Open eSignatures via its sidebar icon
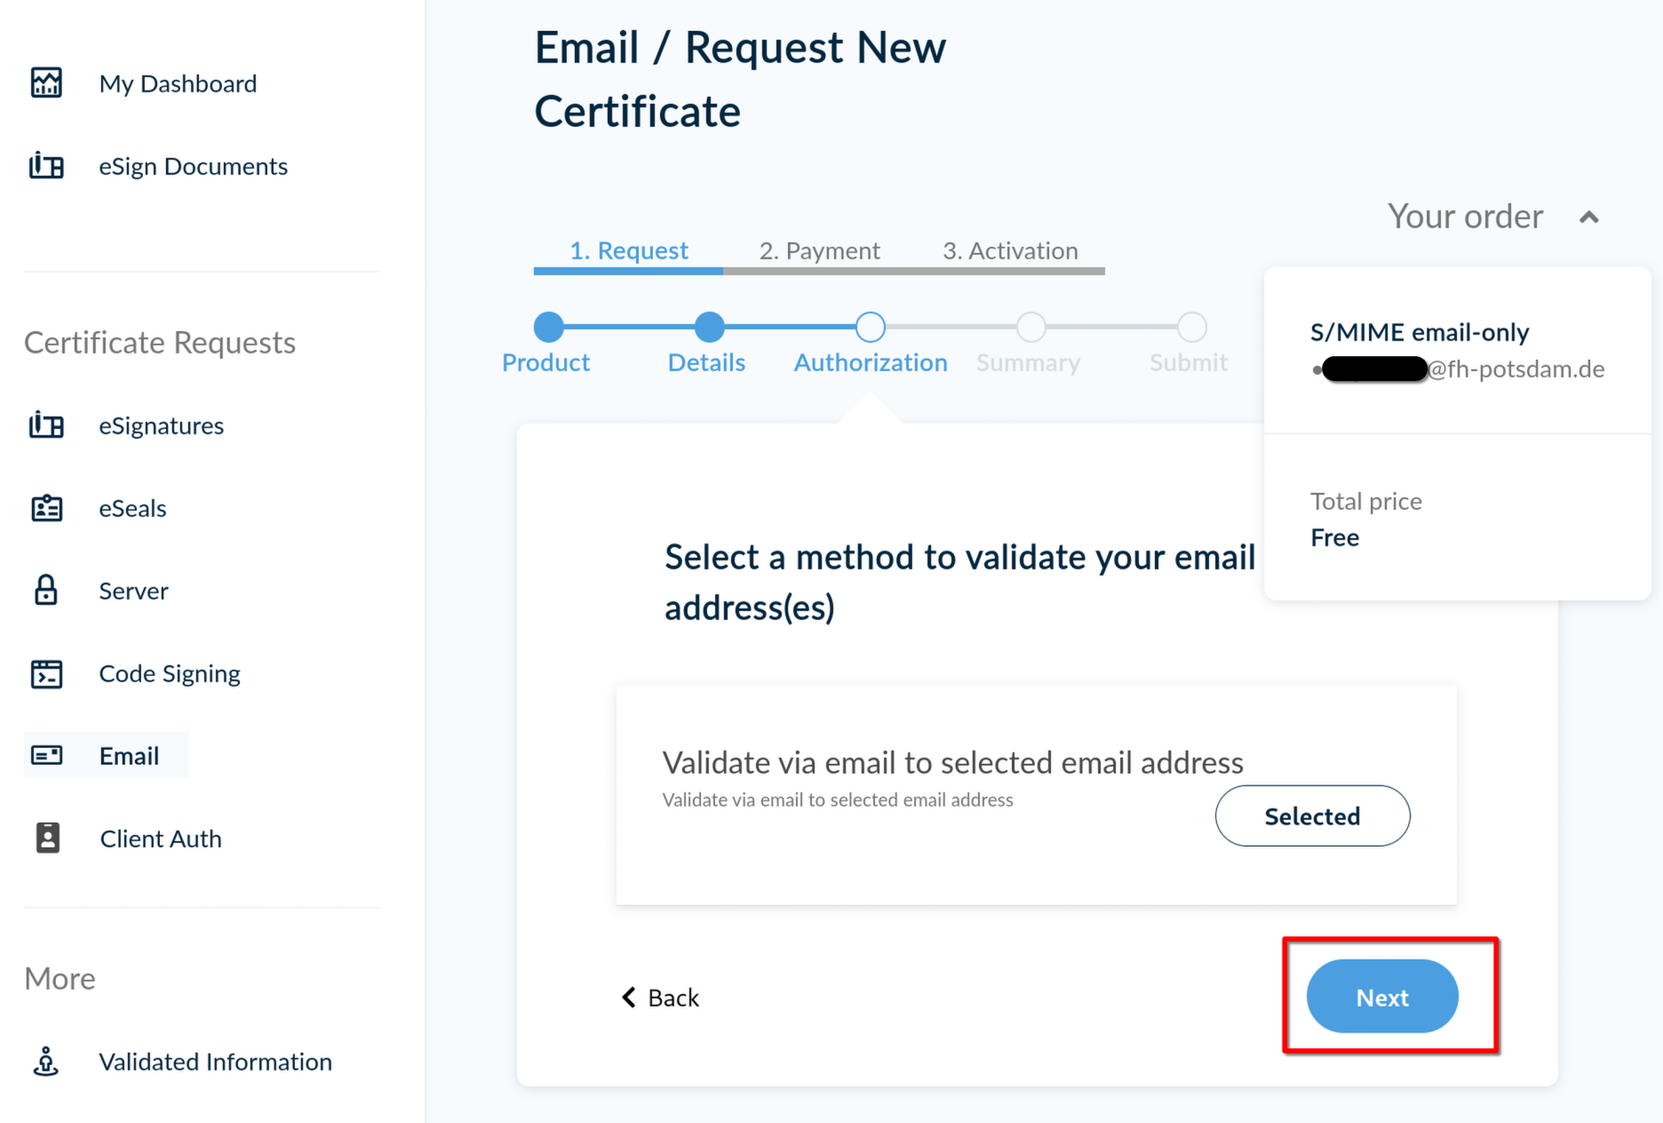This screenshot has width=1663, height=1123. point(46,426)
